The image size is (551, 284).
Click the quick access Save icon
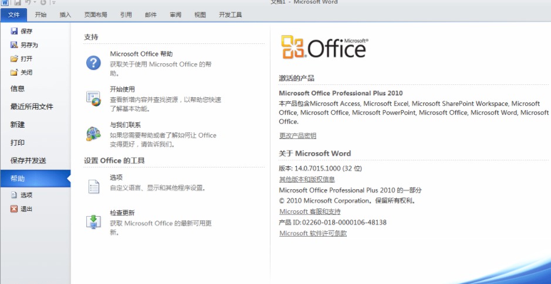pyautogui.click(x=18, y=2)
